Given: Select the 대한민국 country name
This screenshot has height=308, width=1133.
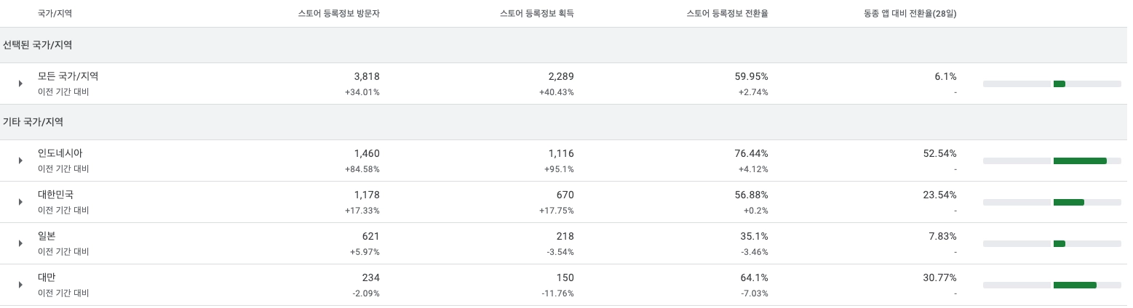Looking at the screenshot, I should coord(56,195).
